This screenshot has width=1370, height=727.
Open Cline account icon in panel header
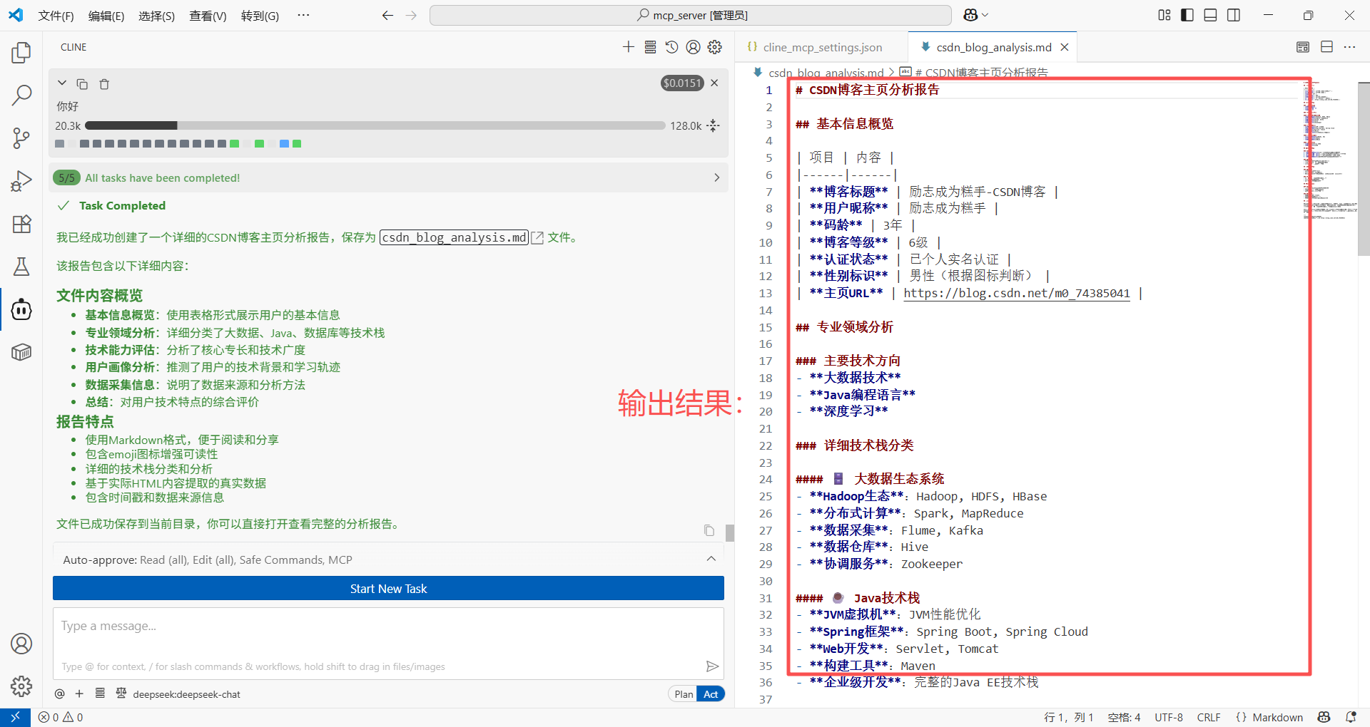pyautogui.click(x=693, y=47)
